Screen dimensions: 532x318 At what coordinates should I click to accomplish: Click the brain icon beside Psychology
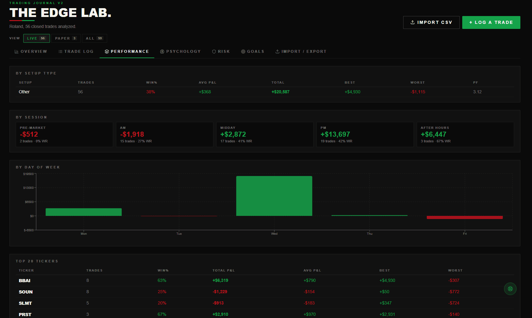[162, 52]
